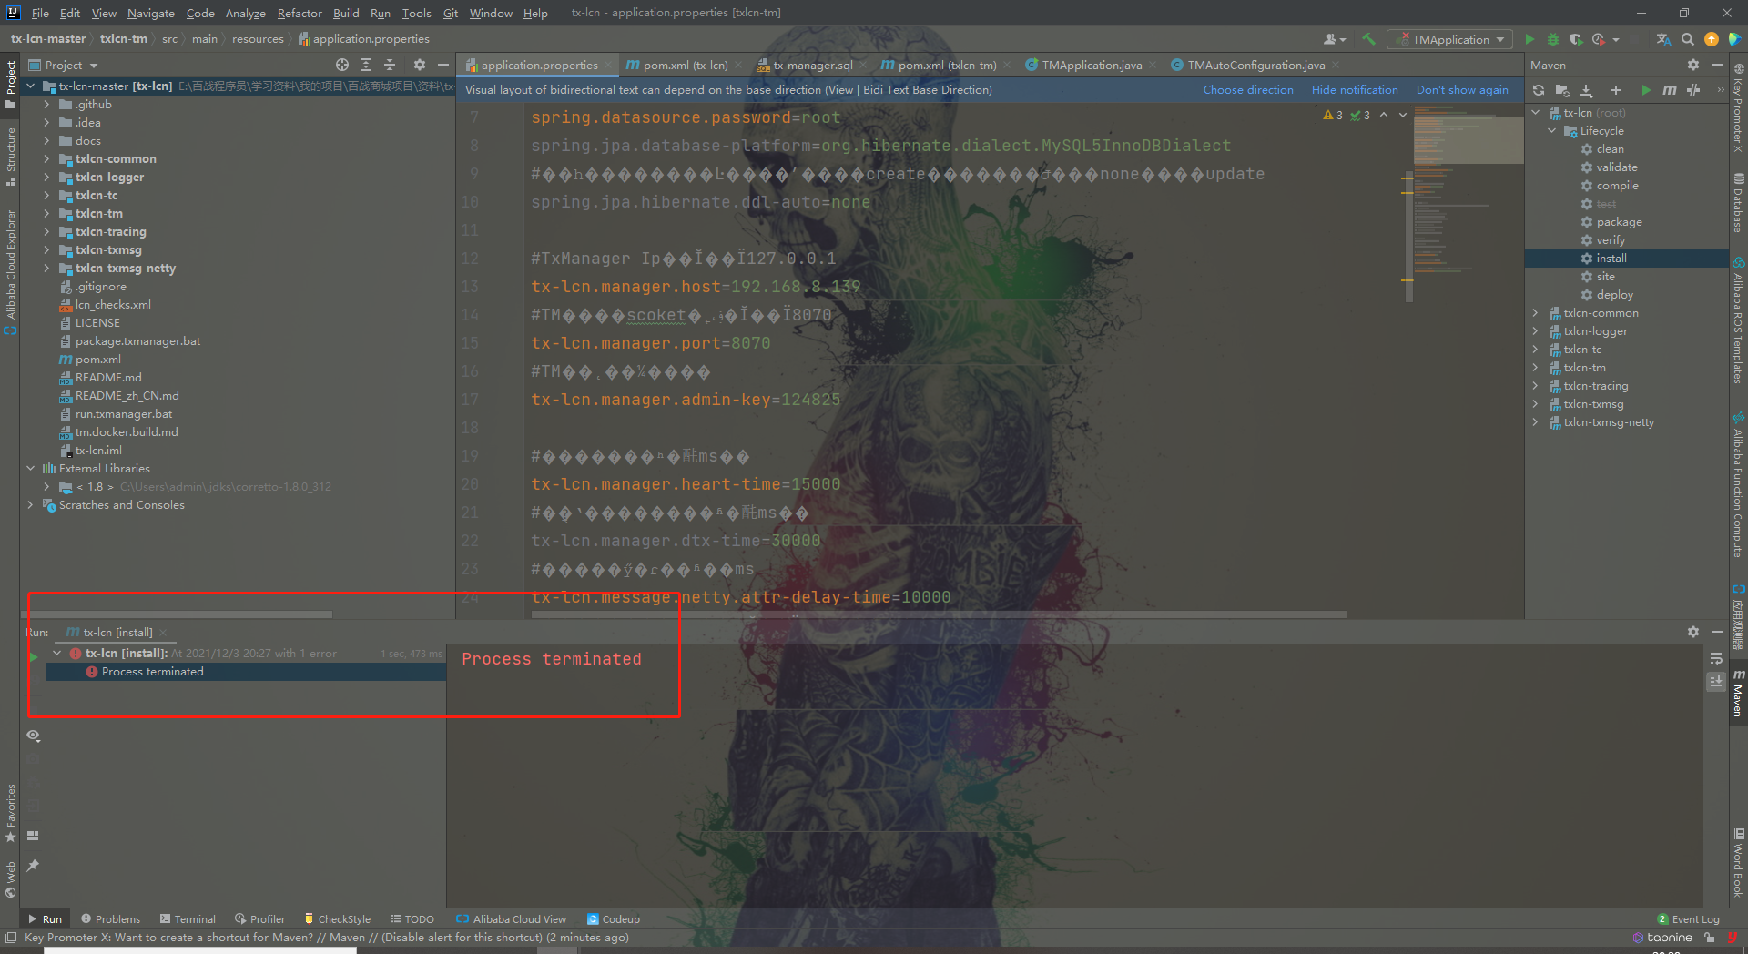Download sources and documentation in Maven panel
The width and height of the screenshot is (1748, 954).
(x=1587, y=90)
